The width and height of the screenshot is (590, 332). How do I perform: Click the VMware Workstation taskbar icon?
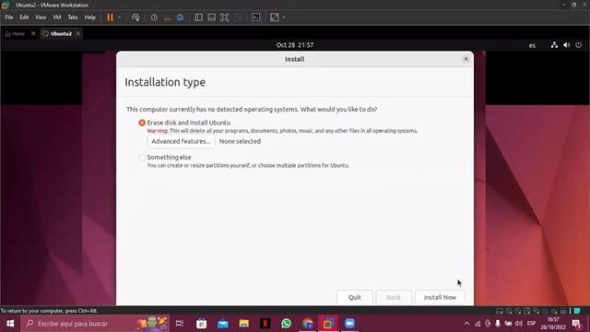[328, 324]
